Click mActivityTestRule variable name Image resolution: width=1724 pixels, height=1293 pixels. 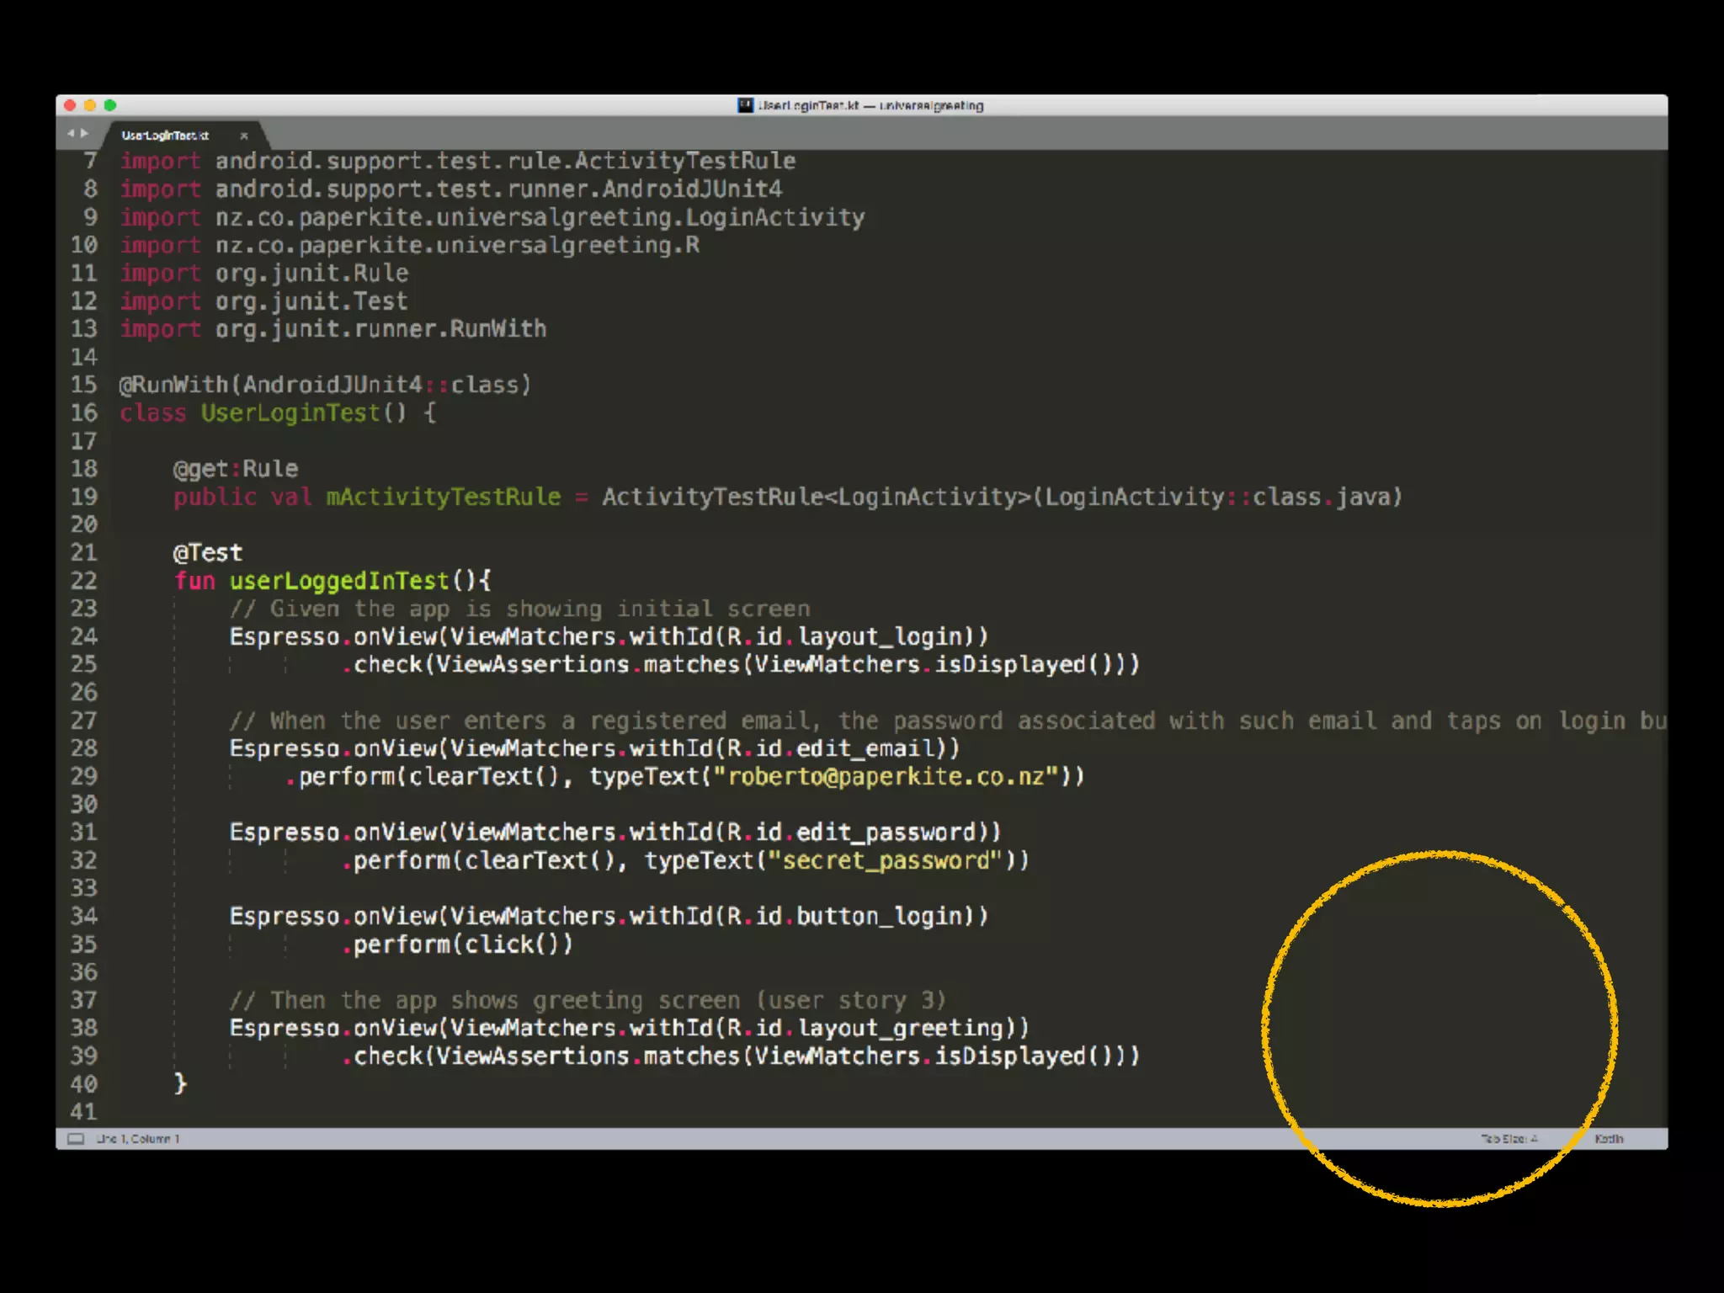tap(443, 497)
